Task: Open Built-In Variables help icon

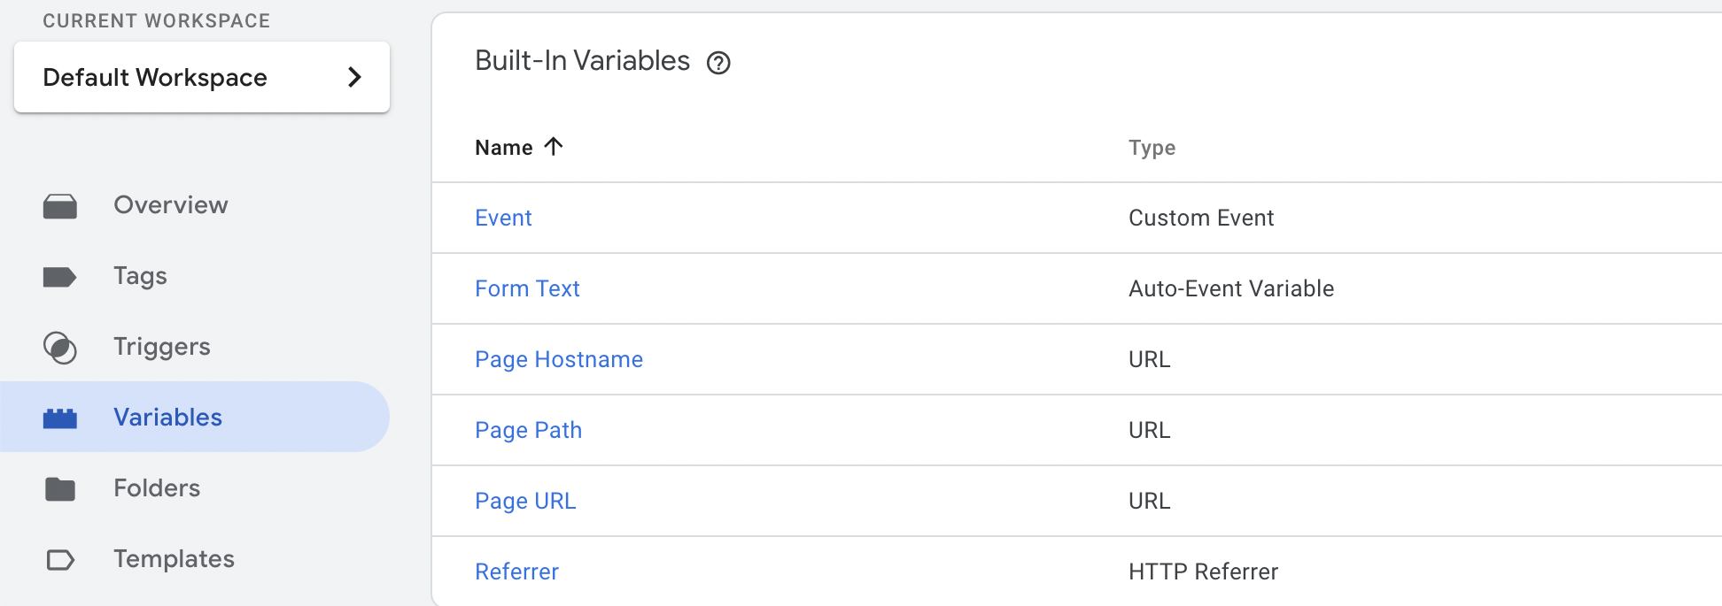Action: coord(718,63)
